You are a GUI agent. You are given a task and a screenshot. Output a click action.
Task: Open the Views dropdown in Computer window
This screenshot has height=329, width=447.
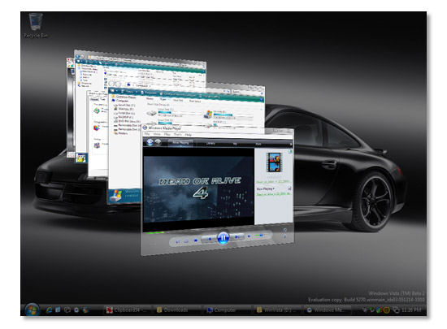(129, 92)
